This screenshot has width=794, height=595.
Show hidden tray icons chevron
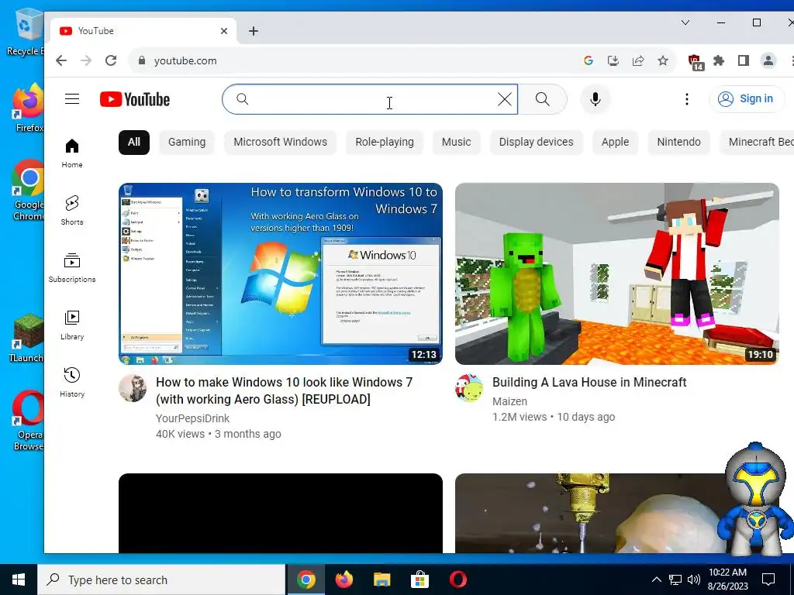coord(656,580)
